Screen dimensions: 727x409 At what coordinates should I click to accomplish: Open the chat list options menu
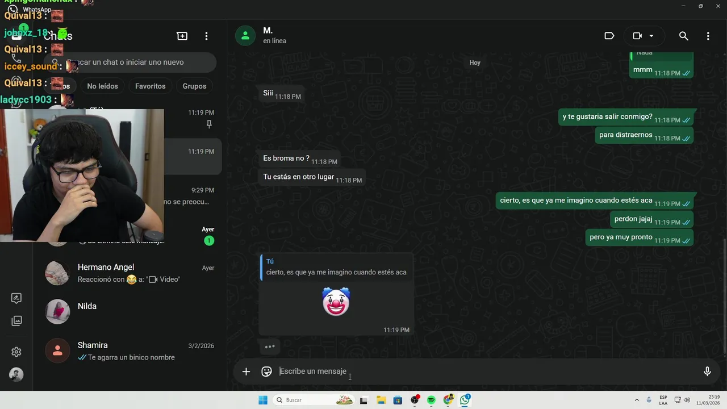pyautogui.click(x=206, y=36)
